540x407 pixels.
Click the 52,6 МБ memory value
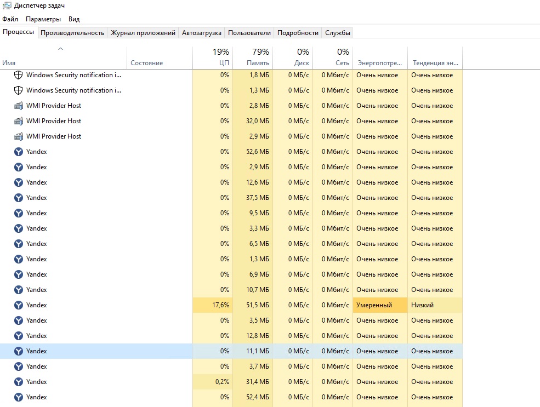[x=258, y=152]
